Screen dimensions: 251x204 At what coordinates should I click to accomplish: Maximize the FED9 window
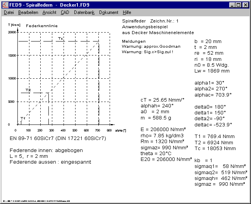click(238, 5)
